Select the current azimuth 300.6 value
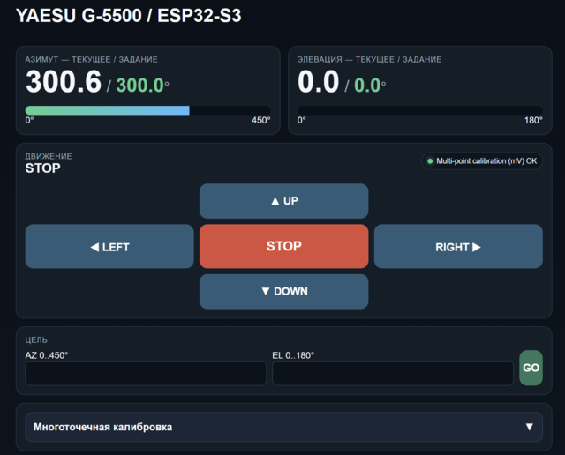 (64, 82)
